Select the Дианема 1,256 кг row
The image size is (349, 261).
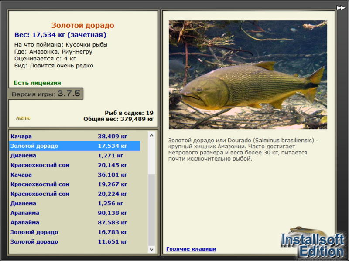pos(75,203)
